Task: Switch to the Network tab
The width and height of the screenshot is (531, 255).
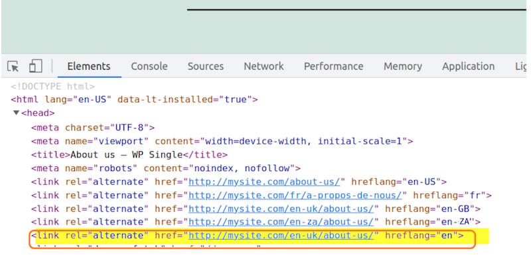Action: click(264, 66)
